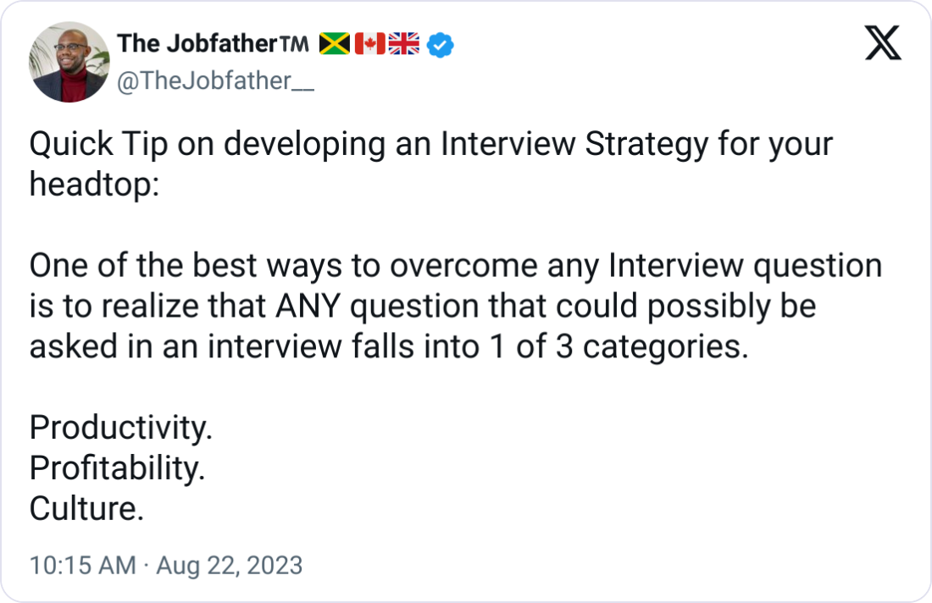The image size is (932, 603).
Task: Click the UK flag emoji
Action: click(x=402, y=42)
